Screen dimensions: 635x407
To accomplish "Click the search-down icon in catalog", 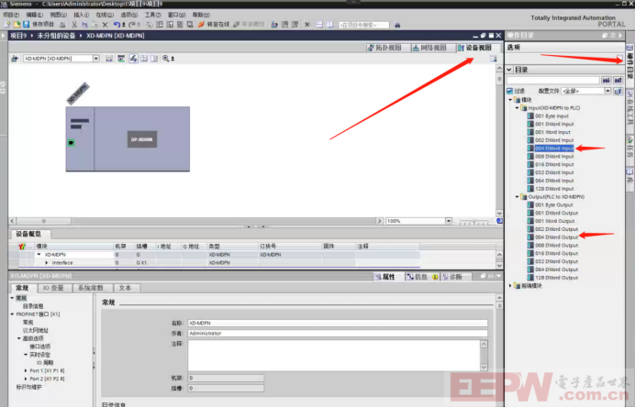I will 606,80.
